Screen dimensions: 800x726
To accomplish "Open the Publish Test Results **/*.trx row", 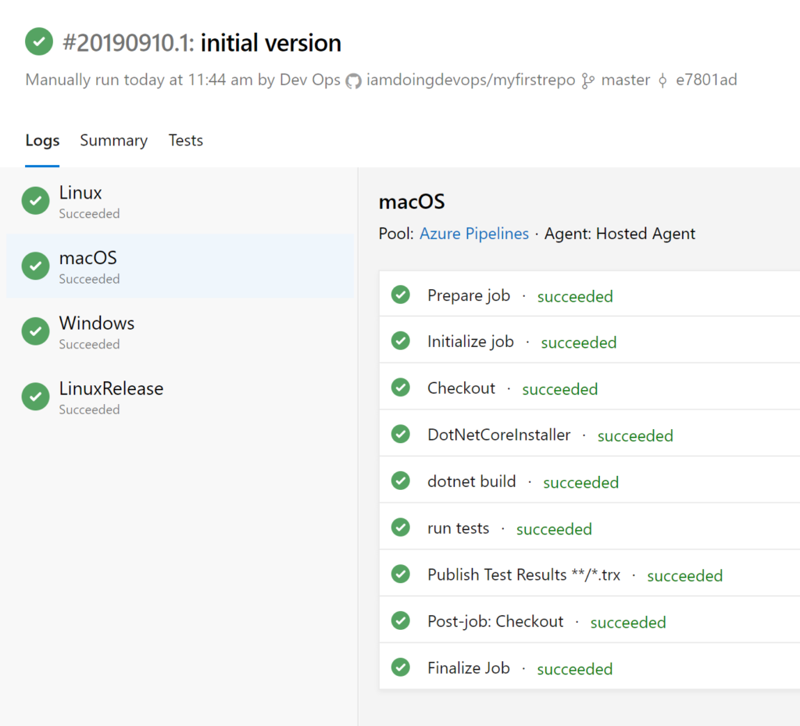I will coord(589,574).
